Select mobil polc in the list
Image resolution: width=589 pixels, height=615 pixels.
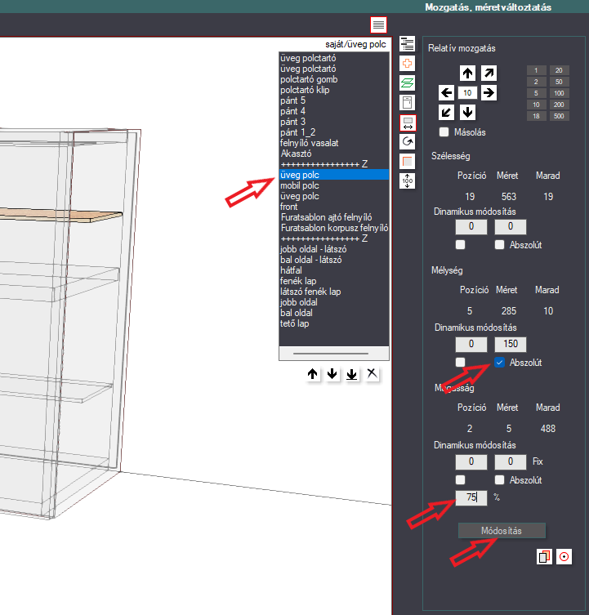[x=334, y=185]
